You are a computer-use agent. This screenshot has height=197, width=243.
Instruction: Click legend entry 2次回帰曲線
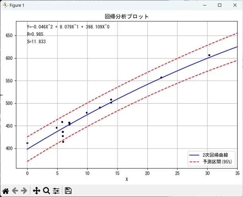tap(215, 155)
